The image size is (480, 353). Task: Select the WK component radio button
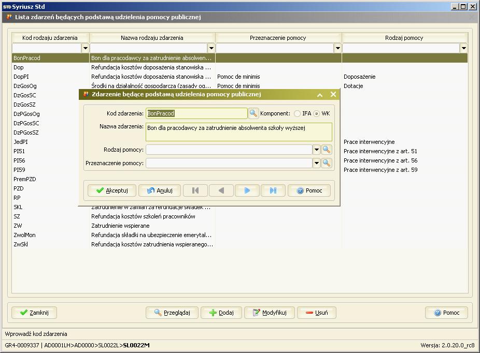pos(317,114)
